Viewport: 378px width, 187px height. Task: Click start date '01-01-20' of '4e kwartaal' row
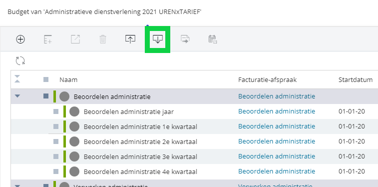coord(352,171)
